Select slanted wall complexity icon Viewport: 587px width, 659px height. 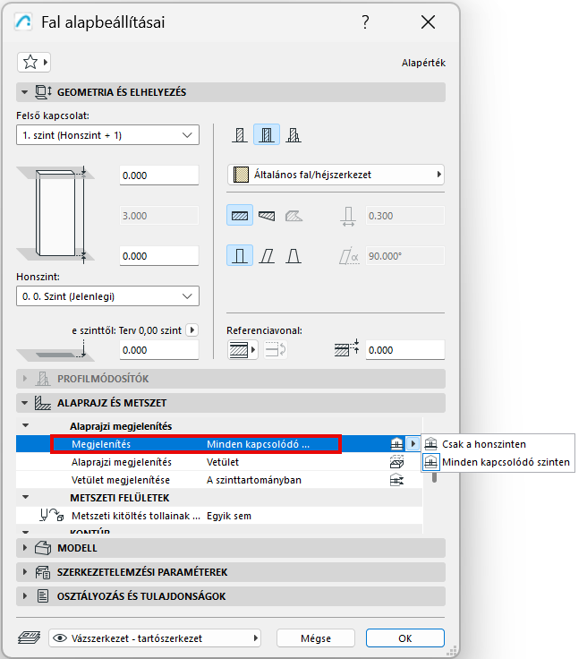(x=267, y=255)
